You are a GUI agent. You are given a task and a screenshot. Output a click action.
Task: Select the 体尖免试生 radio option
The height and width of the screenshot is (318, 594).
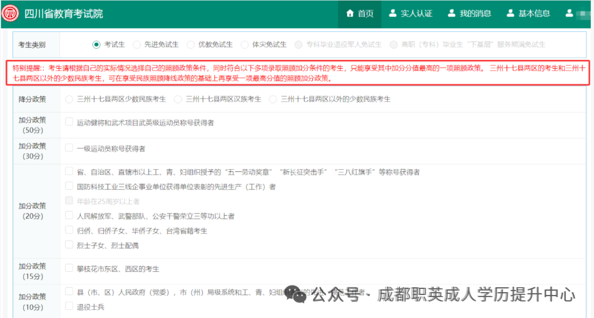tap(245, 44)
